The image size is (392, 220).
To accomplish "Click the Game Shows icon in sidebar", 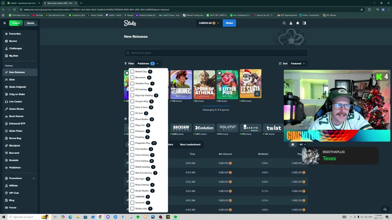I will [x=6, y=109].
